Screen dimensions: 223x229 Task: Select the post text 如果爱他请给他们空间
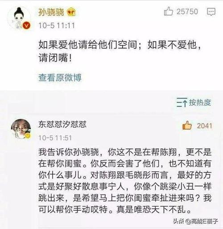(x=88, y=45)
